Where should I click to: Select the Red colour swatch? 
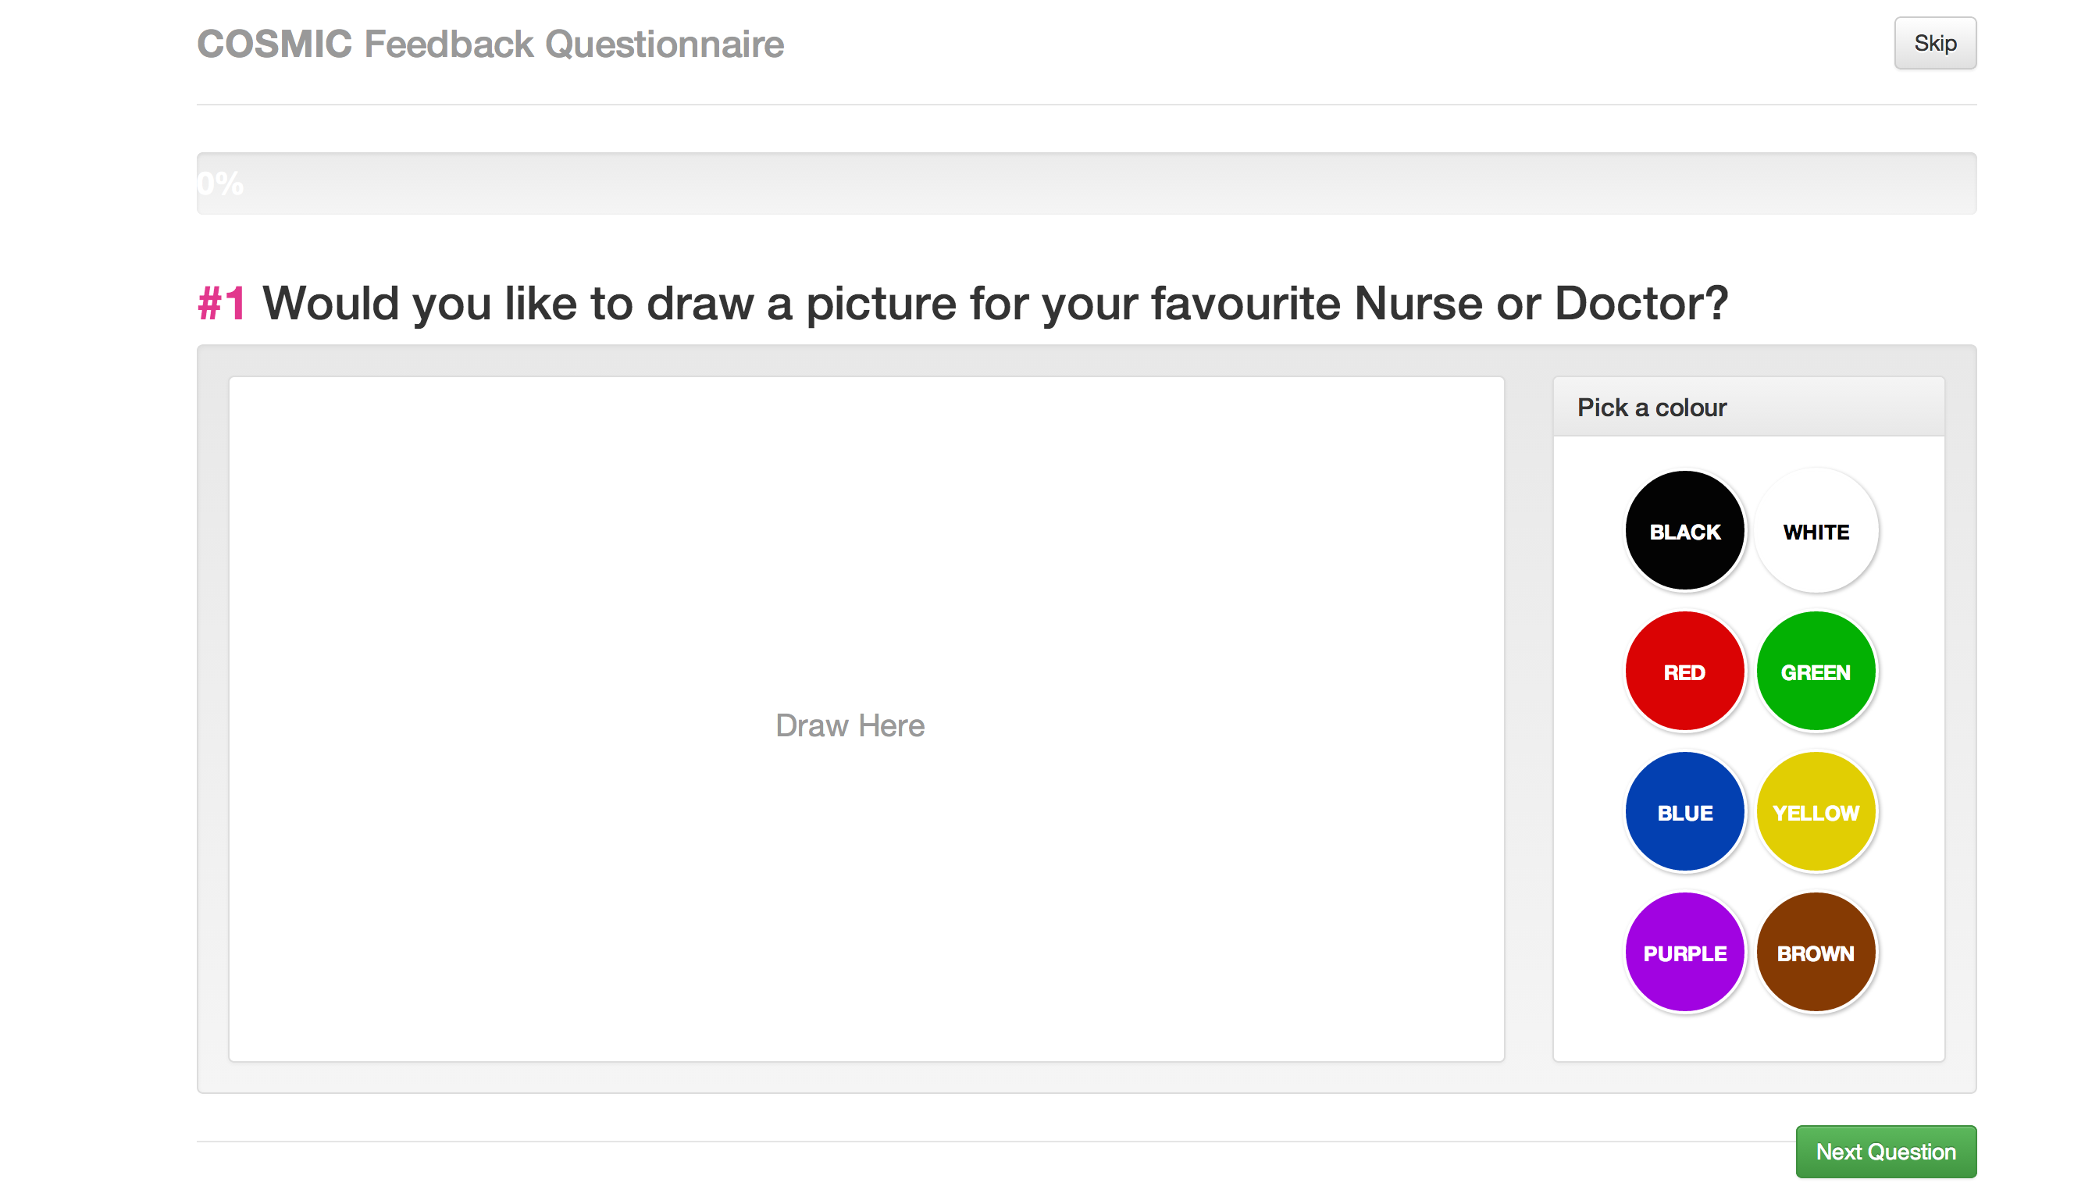coord(1684,672)
